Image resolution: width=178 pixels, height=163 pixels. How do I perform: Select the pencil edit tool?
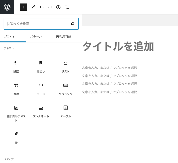33,7
